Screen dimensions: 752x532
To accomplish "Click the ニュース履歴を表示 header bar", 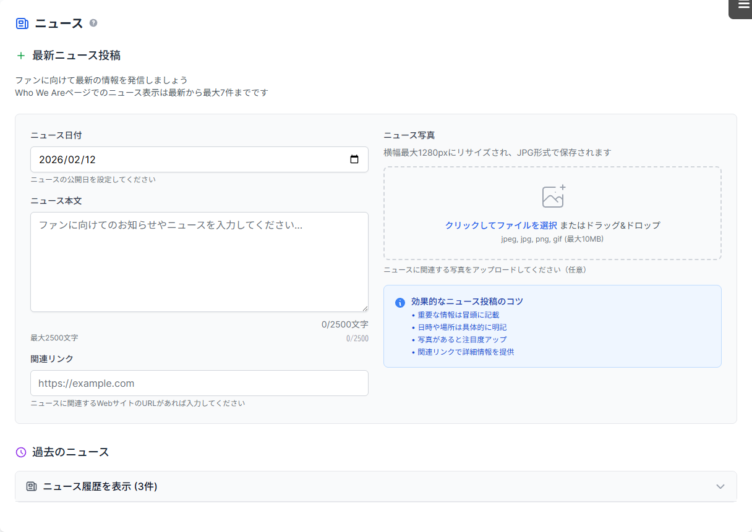I will [376, 486].
